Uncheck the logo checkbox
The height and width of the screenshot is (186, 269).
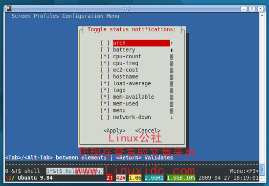click(x=105, y=90)
